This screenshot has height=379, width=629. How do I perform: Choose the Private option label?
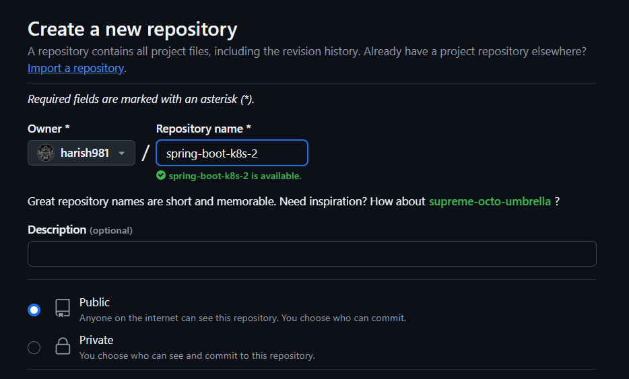(x=96, y=340)
